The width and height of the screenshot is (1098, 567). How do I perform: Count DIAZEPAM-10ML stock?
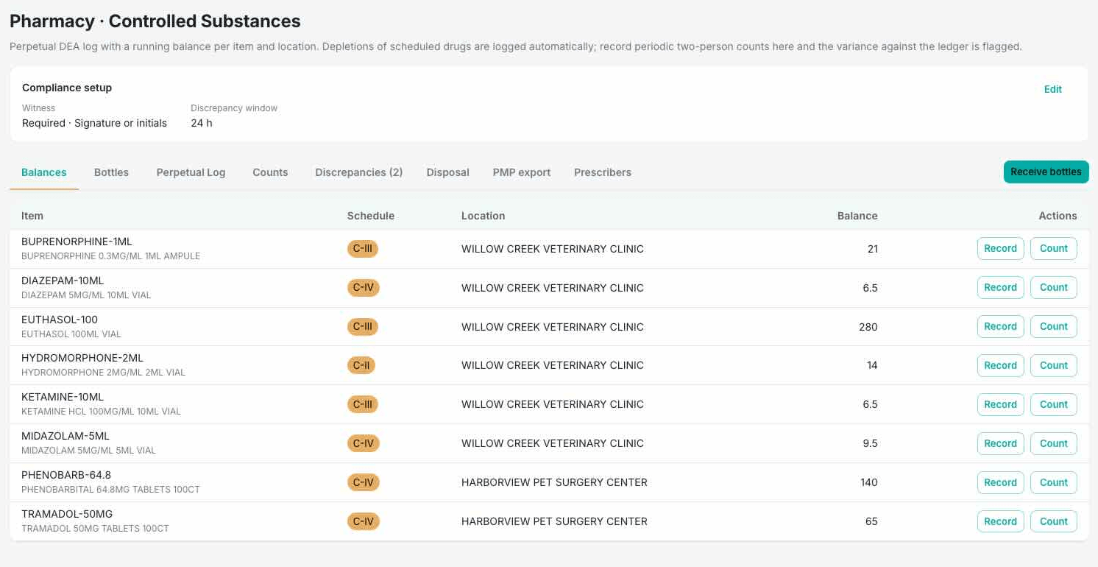coord(1053,287)
